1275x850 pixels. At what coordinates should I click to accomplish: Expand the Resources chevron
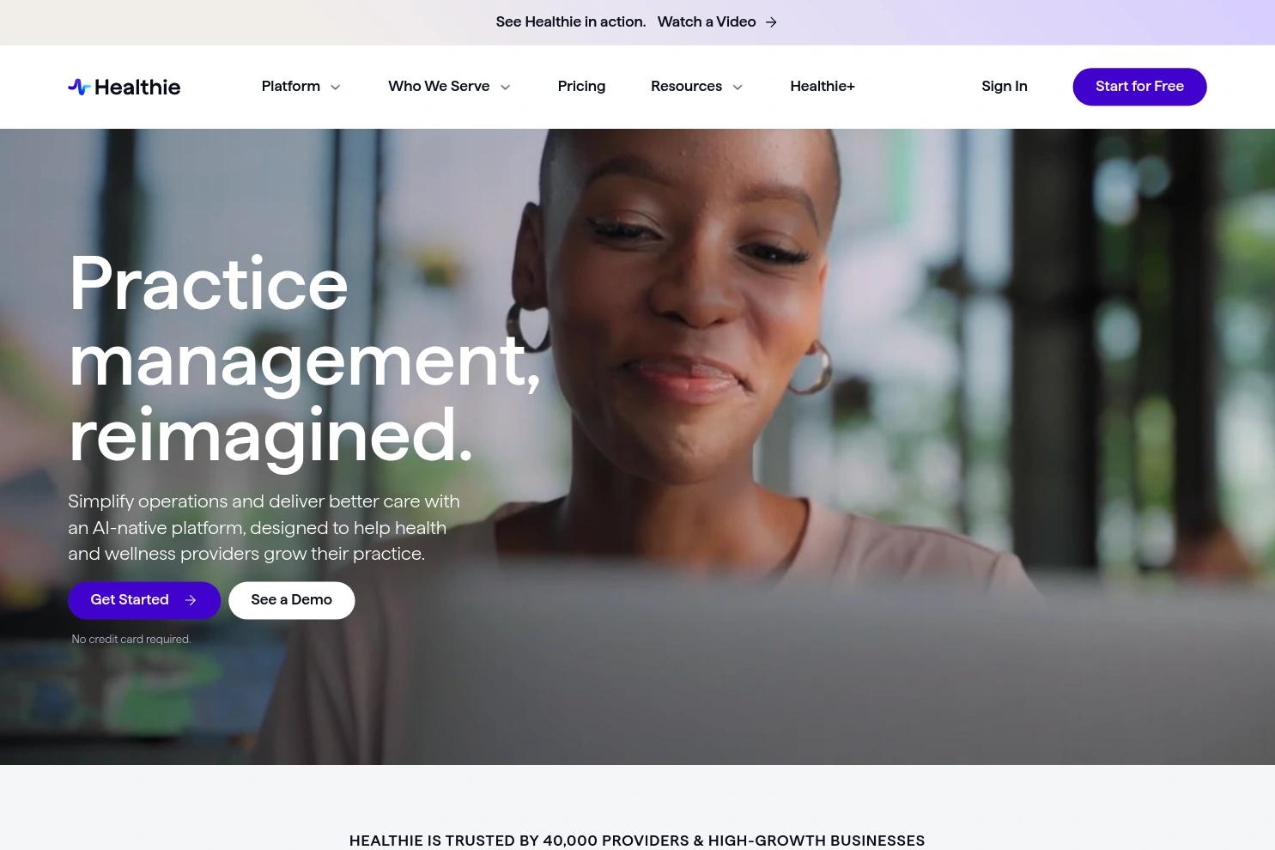click(x=737, y=87)
